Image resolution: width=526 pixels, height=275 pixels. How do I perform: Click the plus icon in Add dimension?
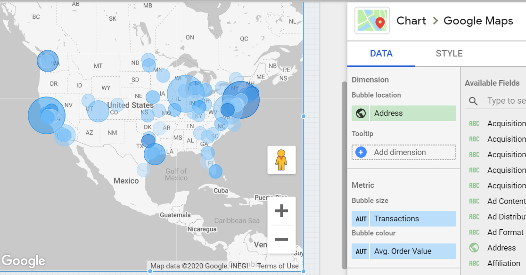pos(361,153)
